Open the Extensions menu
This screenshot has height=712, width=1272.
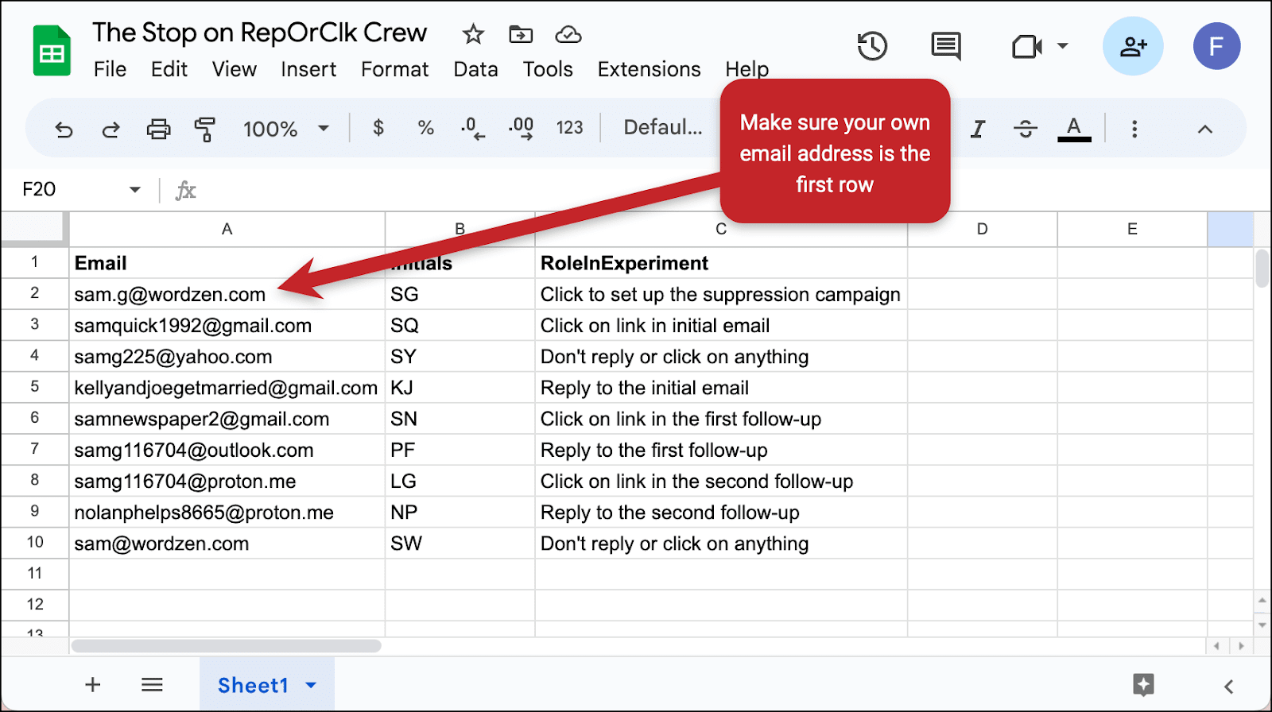[x=650, y=69]
